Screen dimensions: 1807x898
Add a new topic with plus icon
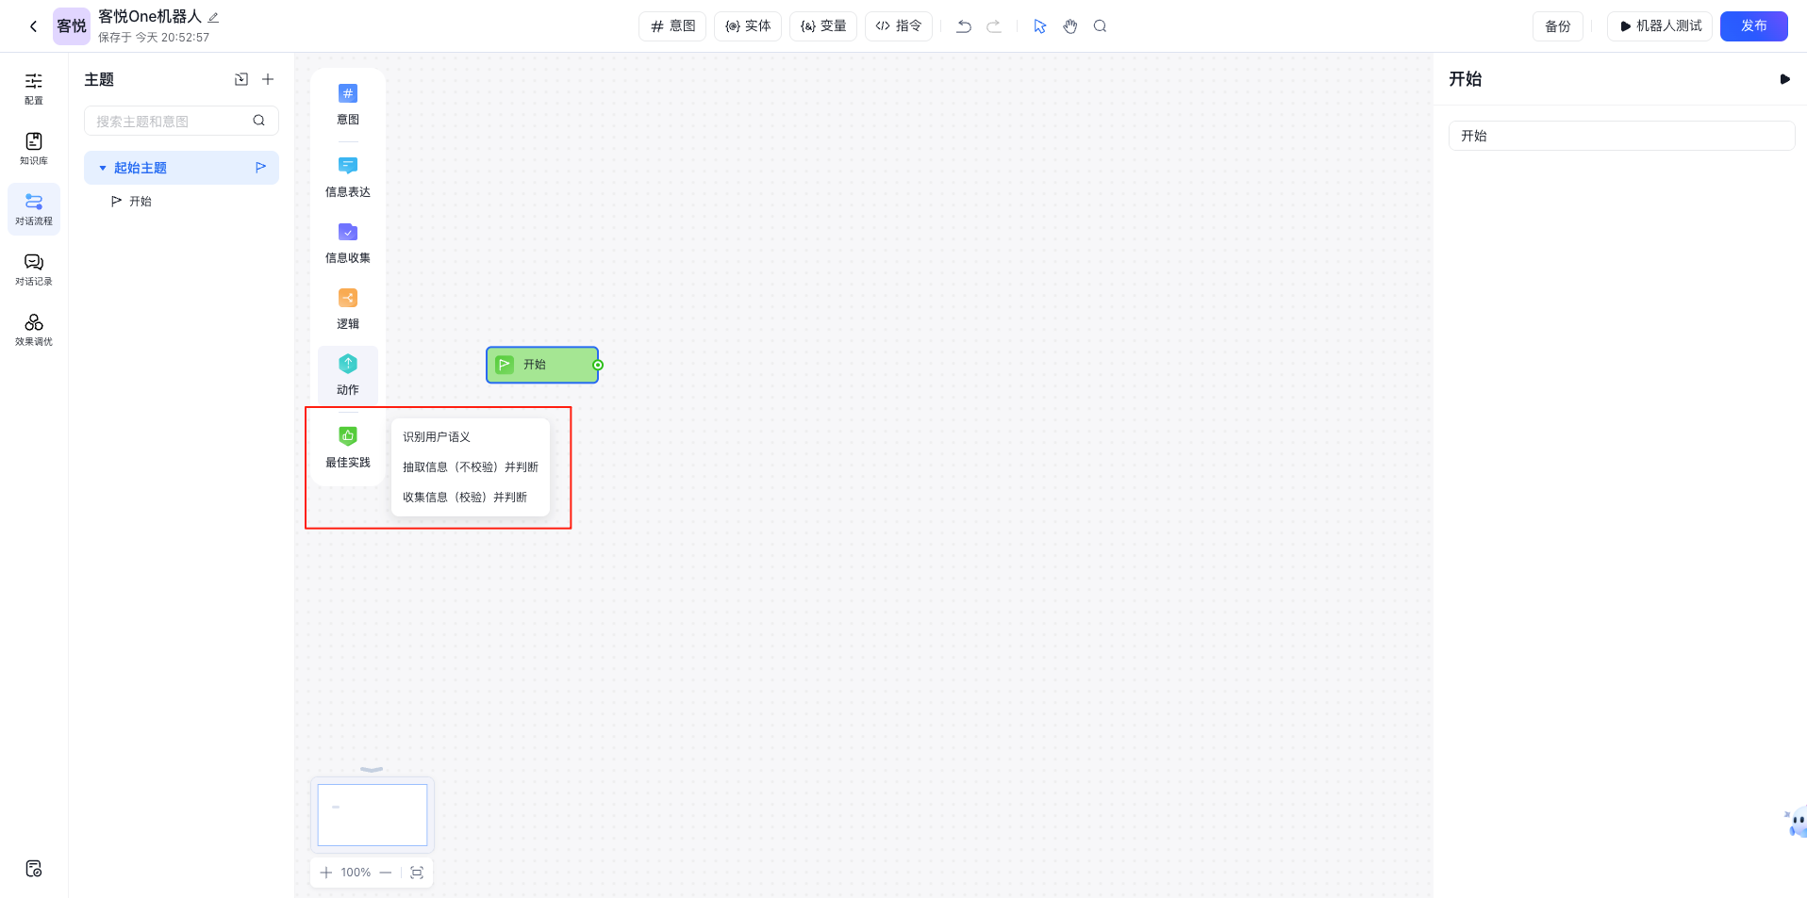268,79
